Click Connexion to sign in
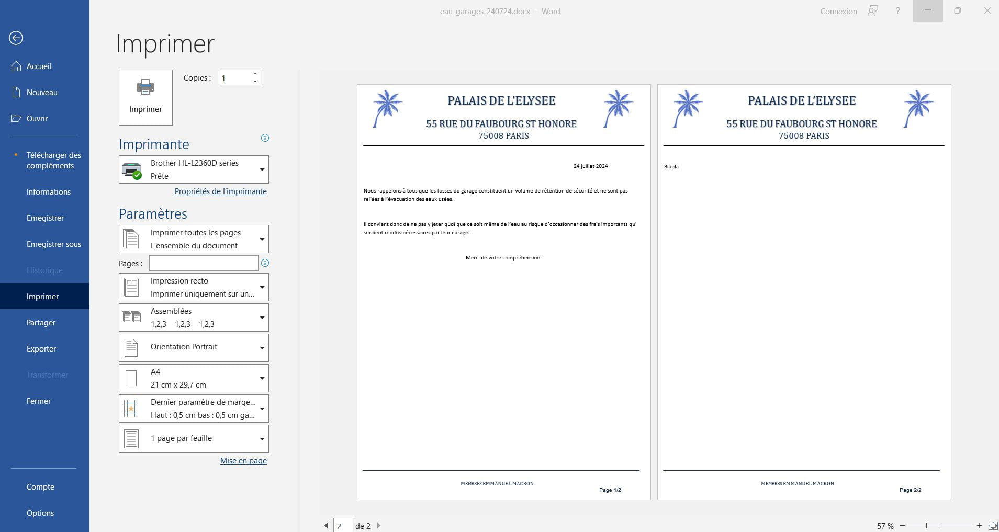Image resolution: width=999 pixels, height=532 pixels. 838,11
